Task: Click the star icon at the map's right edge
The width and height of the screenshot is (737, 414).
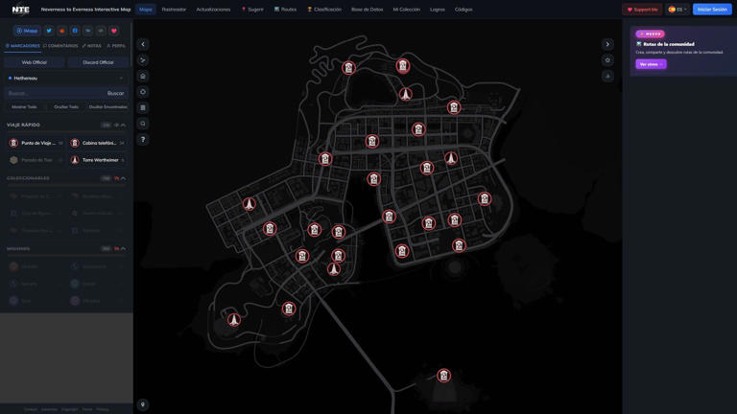Action: [607, 60]
